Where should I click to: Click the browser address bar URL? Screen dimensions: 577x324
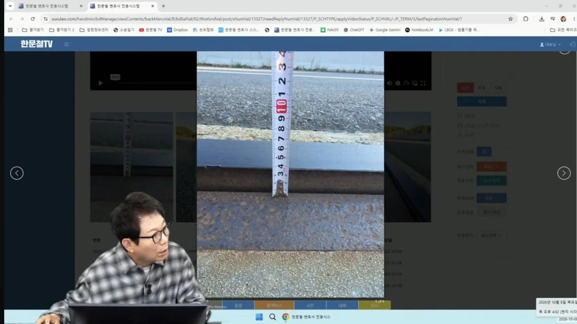(x=256, y=19)
